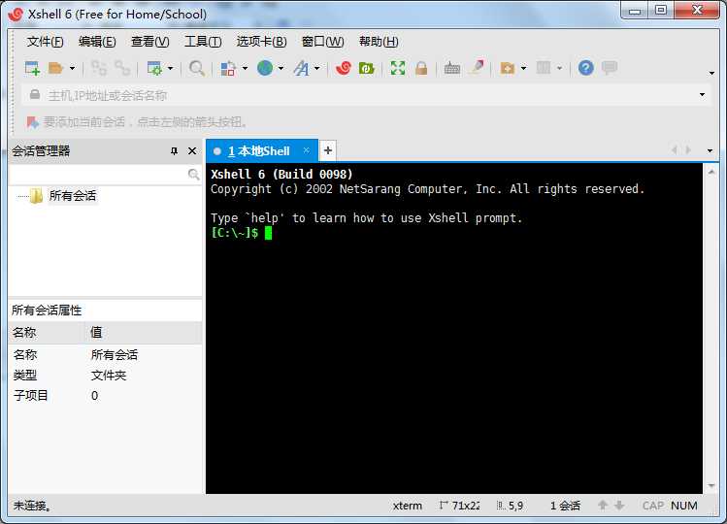Open the 编辑(E) menu

[97, 42]
